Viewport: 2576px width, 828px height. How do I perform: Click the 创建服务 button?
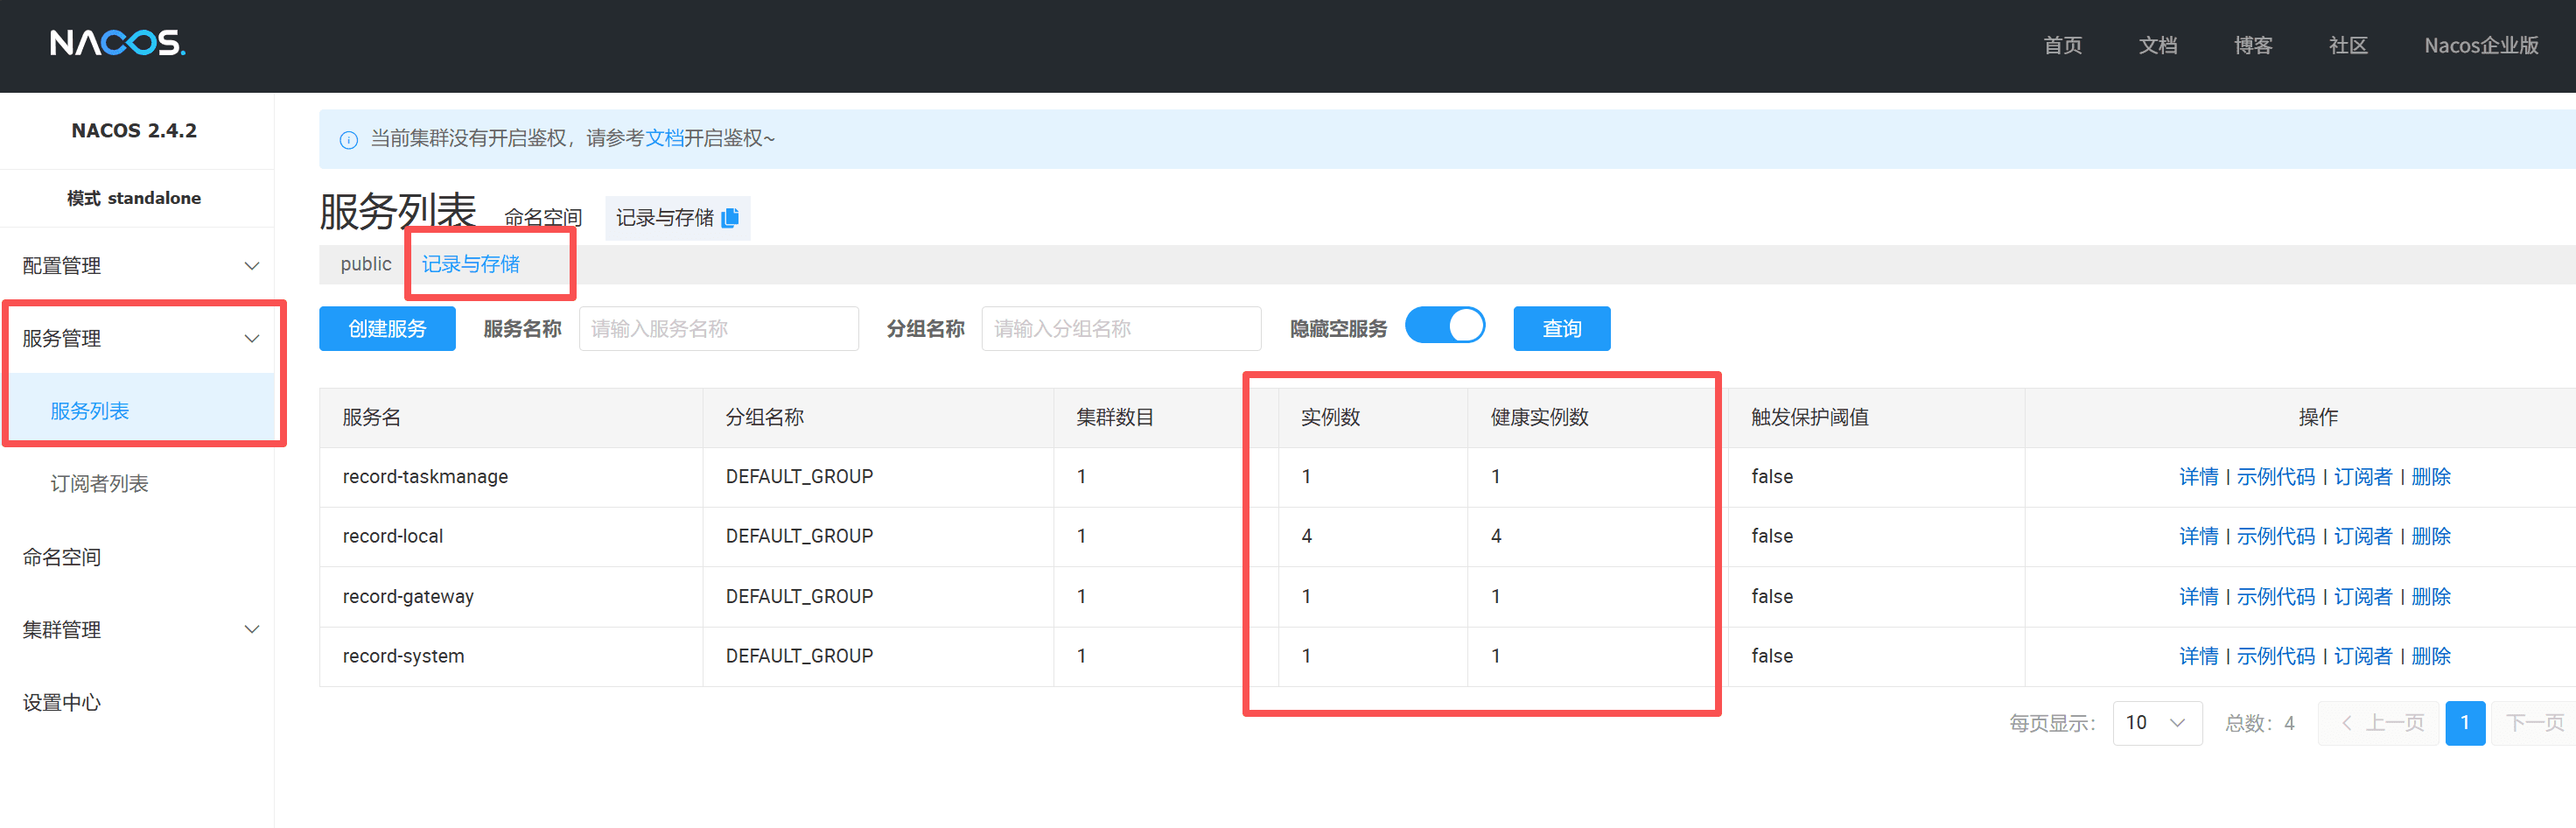[387, 328]
